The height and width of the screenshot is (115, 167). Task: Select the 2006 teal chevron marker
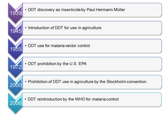coord(15,103)
